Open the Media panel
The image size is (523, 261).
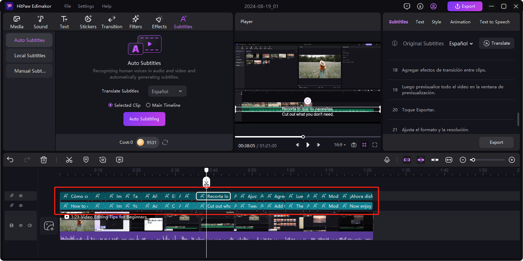click(16, 22)
